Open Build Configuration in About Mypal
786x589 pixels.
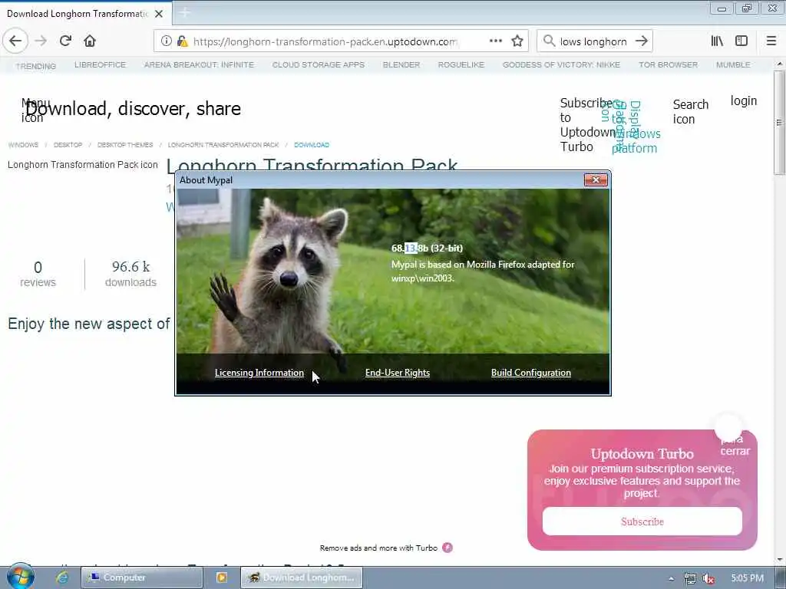click(x=531, y=373)
